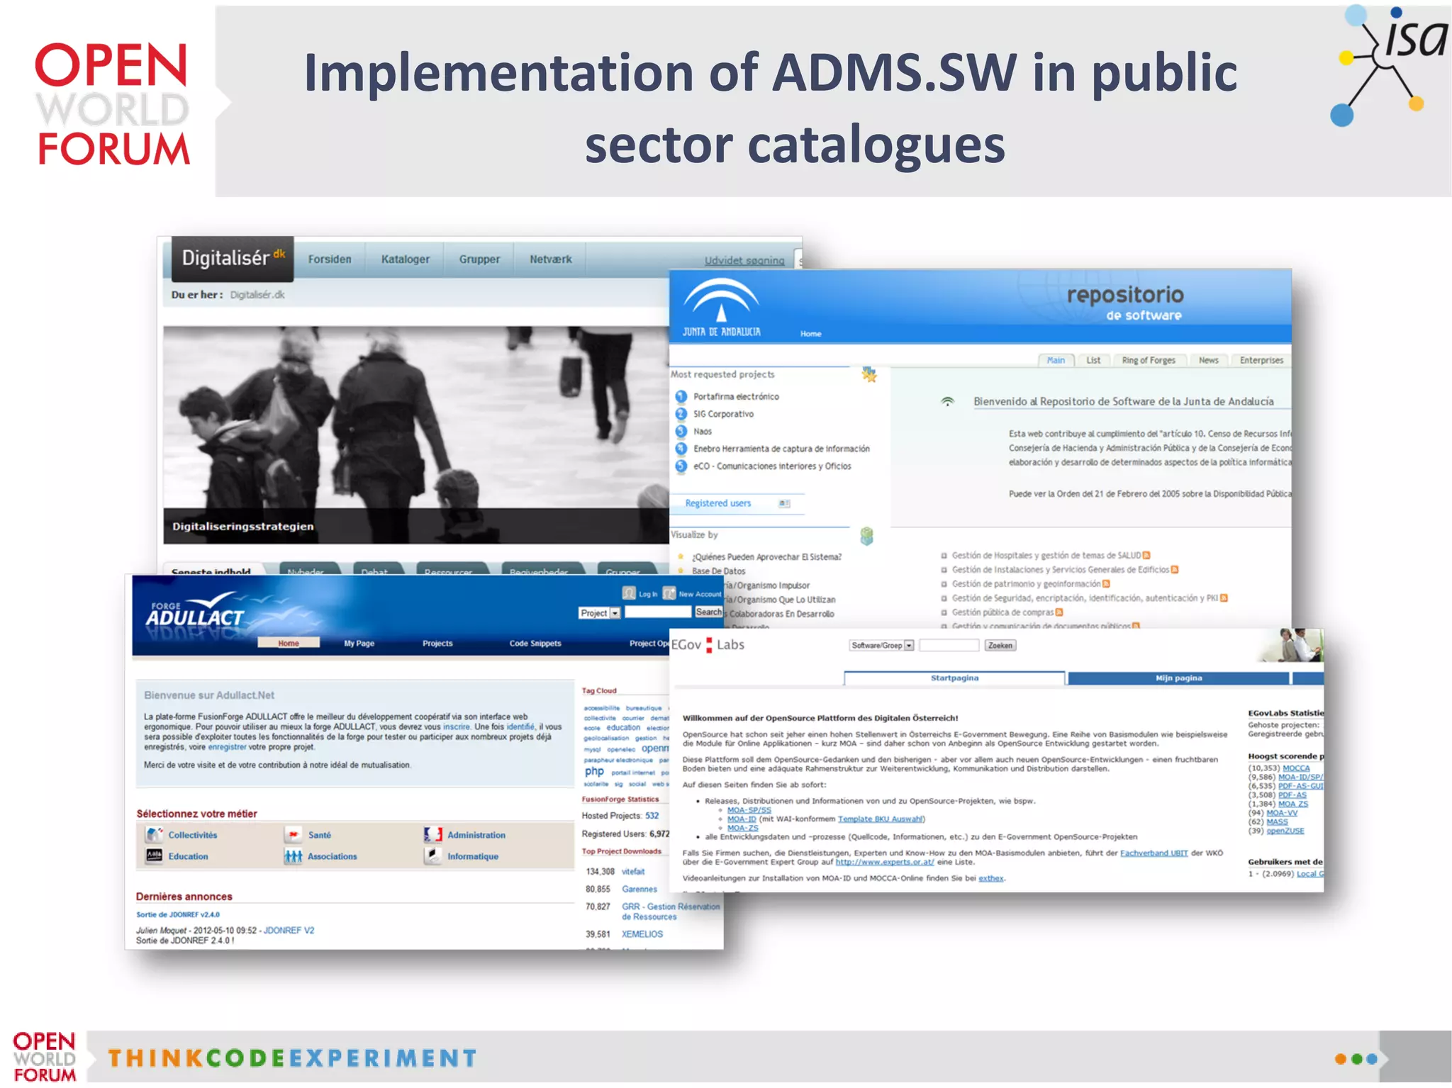Click the Udvidet søgning link
The width and height of the screenshot is (1452, 1088).
[744, 260]
